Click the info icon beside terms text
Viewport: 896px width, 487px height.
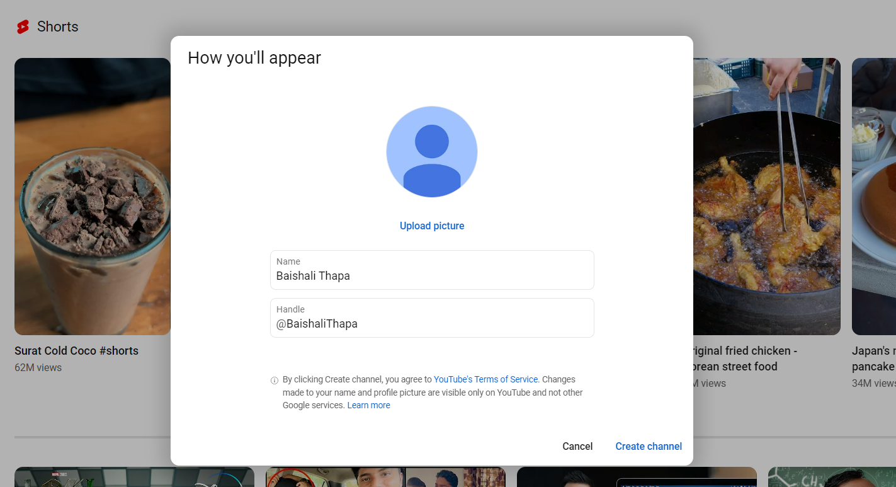pos(275,381)
